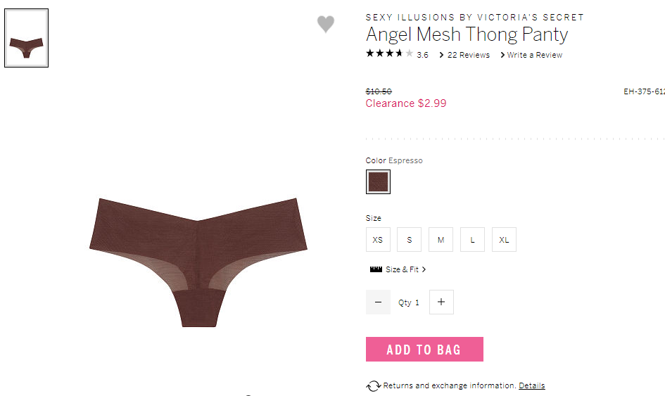Open returns Details link
The height and width of the screenshot is (396, 665).
(532, 385)
